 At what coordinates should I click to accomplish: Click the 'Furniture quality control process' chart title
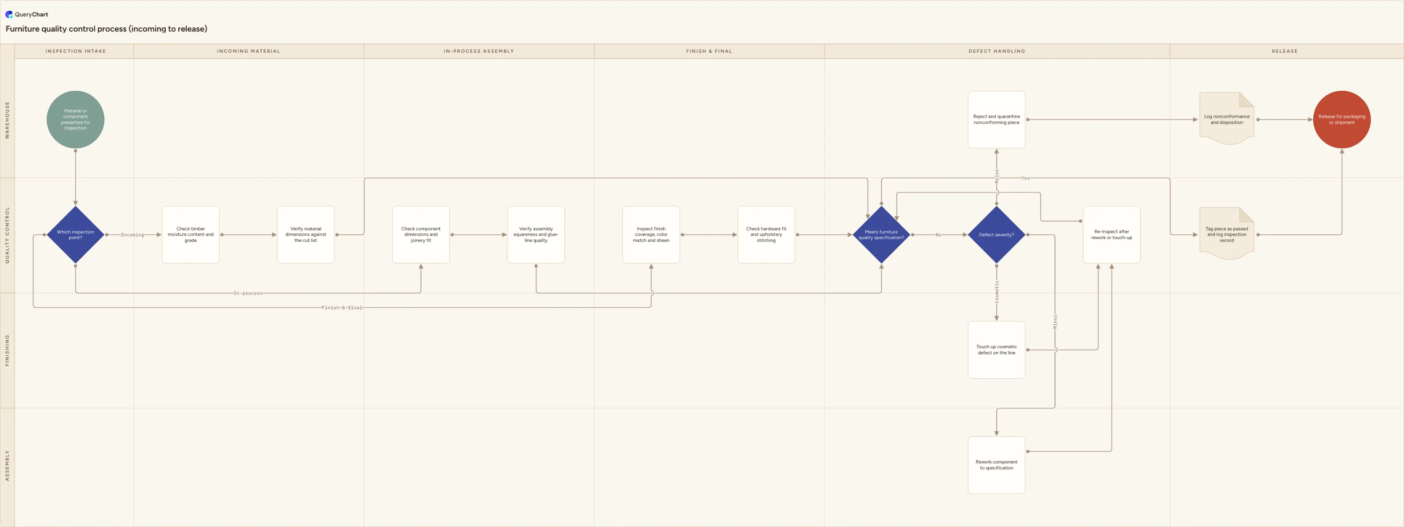pyautogui.click(x=106, y=29)
